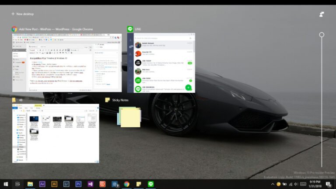Screen dimensions: 336x189
Task: Open Adobe Lightroom from taskbar
Action: point(66,184)
